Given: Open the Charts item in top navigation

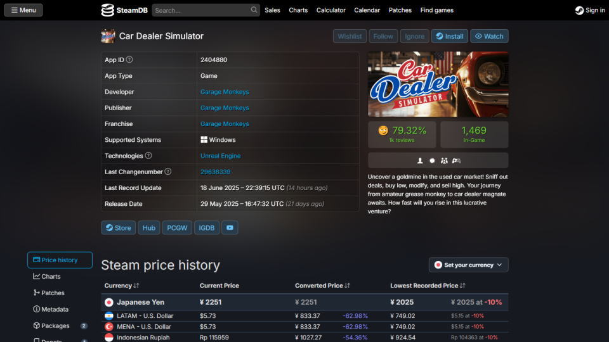Looking at the screenshot, I should click(298, 10).
